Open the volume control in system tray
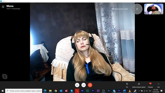This screenshot has height=93, width=165. coord(147,91)
